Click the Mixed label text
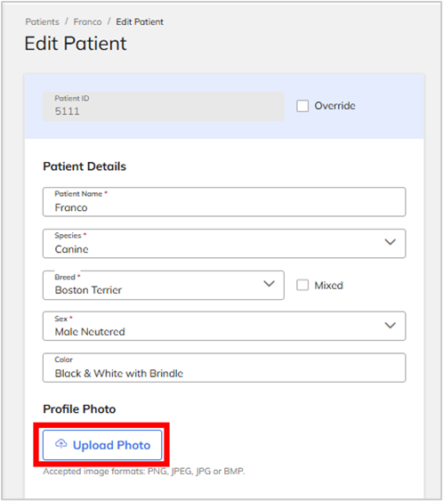 coord(328,286)
